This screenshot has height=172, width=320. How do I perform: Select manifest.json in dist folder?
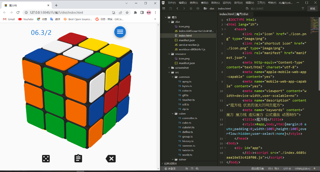[x=186, y=40]
